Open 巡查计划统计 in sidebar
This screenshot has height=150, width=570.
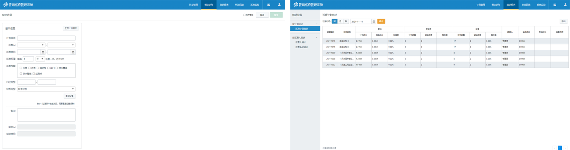coord(305,29)
